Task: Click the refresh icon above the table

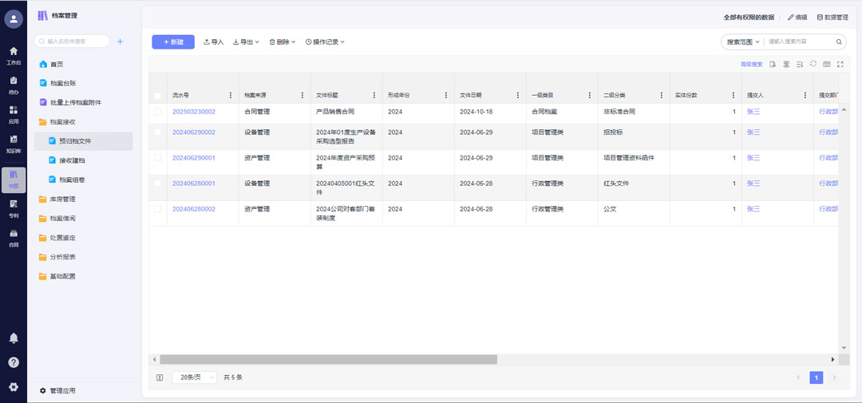Action: (x=813, y=64)
